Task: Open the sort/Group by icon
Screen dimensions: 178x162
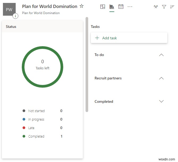Action: click(172, 7)
